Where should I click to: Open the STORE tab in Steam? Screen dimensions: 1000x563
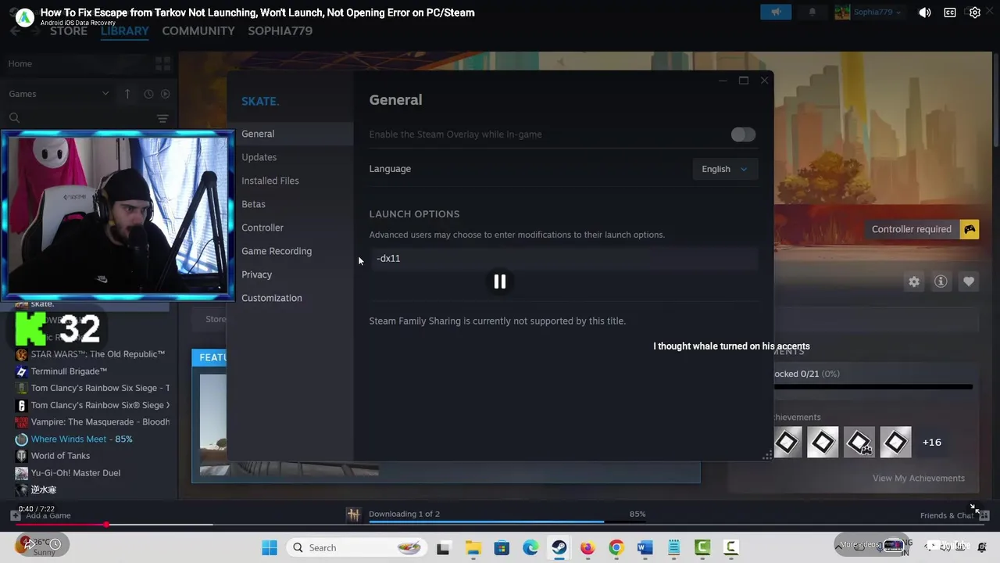[x=69, y=30]
